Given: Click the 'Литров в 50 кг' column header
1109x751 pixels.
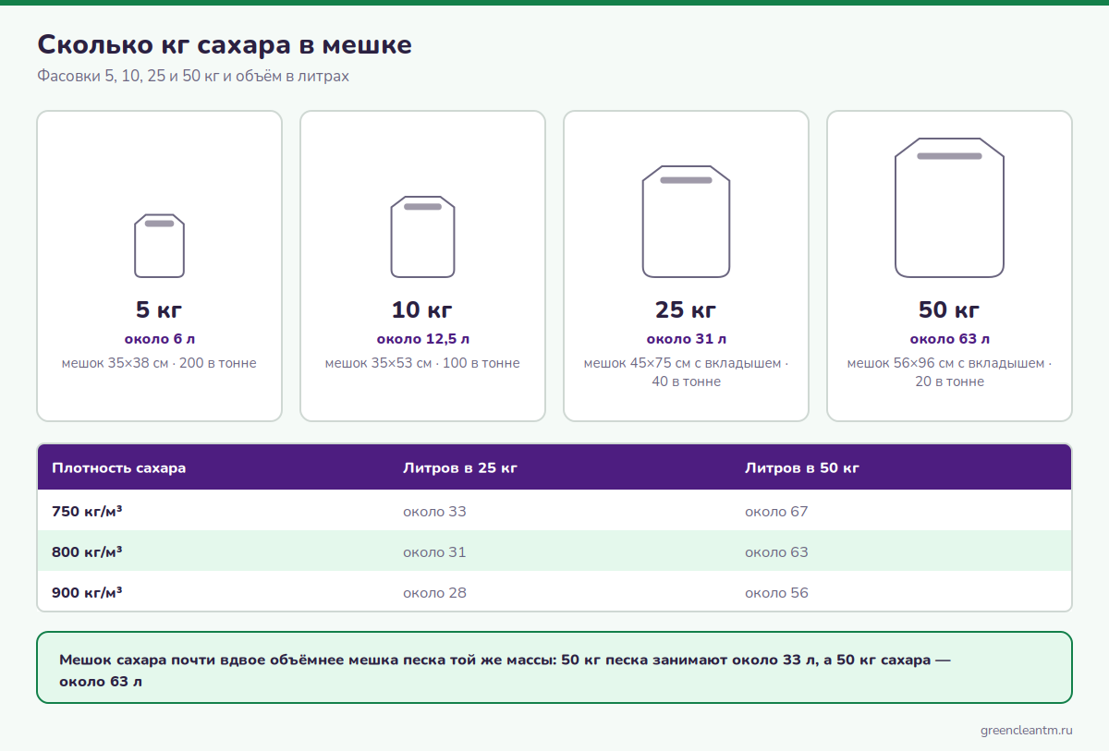Looking at the screenshot, I should coord(802,467).
